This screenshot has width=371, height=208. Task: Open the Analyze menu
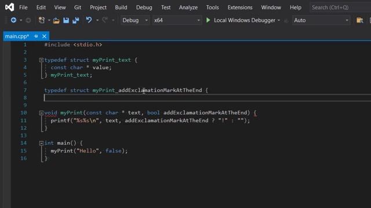tap(188, 8)
